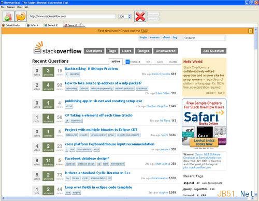Click the orange refresh arrow toolbar icon
Screen dimensions: 259x201
(21, 17)
